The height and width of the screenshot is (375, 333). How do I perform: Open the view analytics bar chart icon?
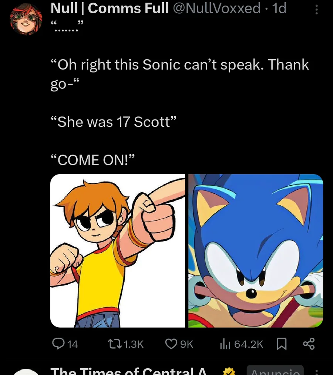click(225, 344)
